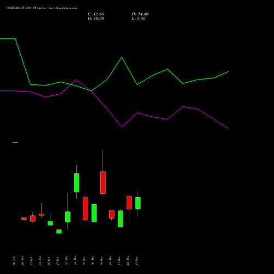274x274 pixels.
Task: Click the green candlestick for 27 Feb
Action: click(x=59, y=231)
